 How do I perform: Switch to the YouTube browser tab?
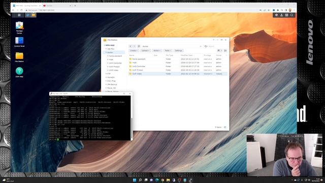[x=57, y=6]
